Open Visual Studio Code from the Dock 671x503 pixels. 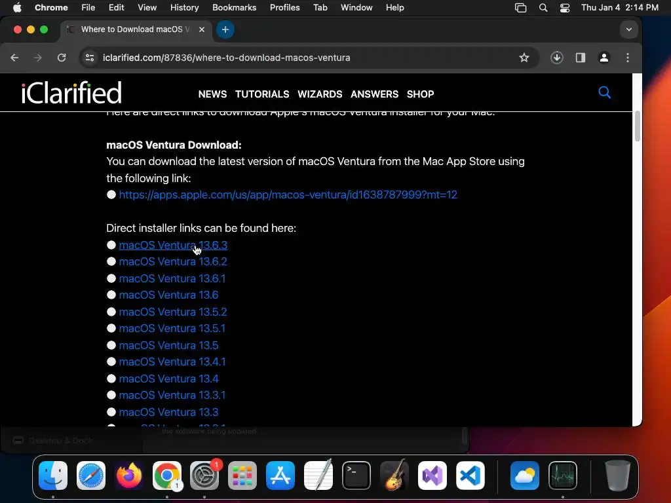[x=470, y=475]
